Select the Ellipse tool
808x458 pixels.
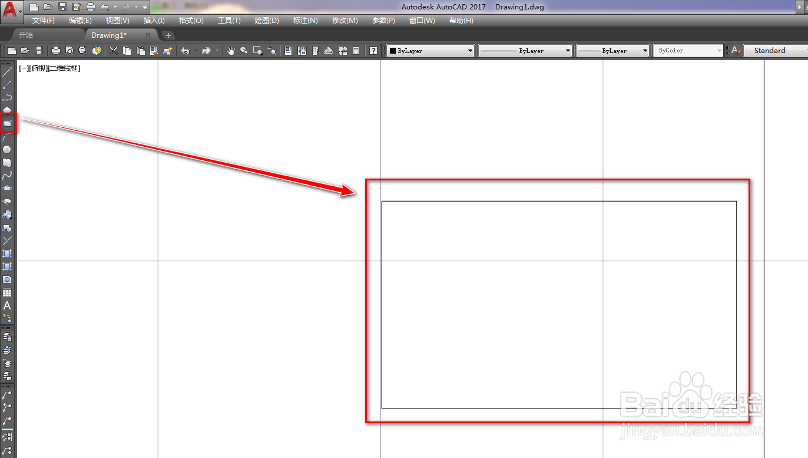(7, 189)
